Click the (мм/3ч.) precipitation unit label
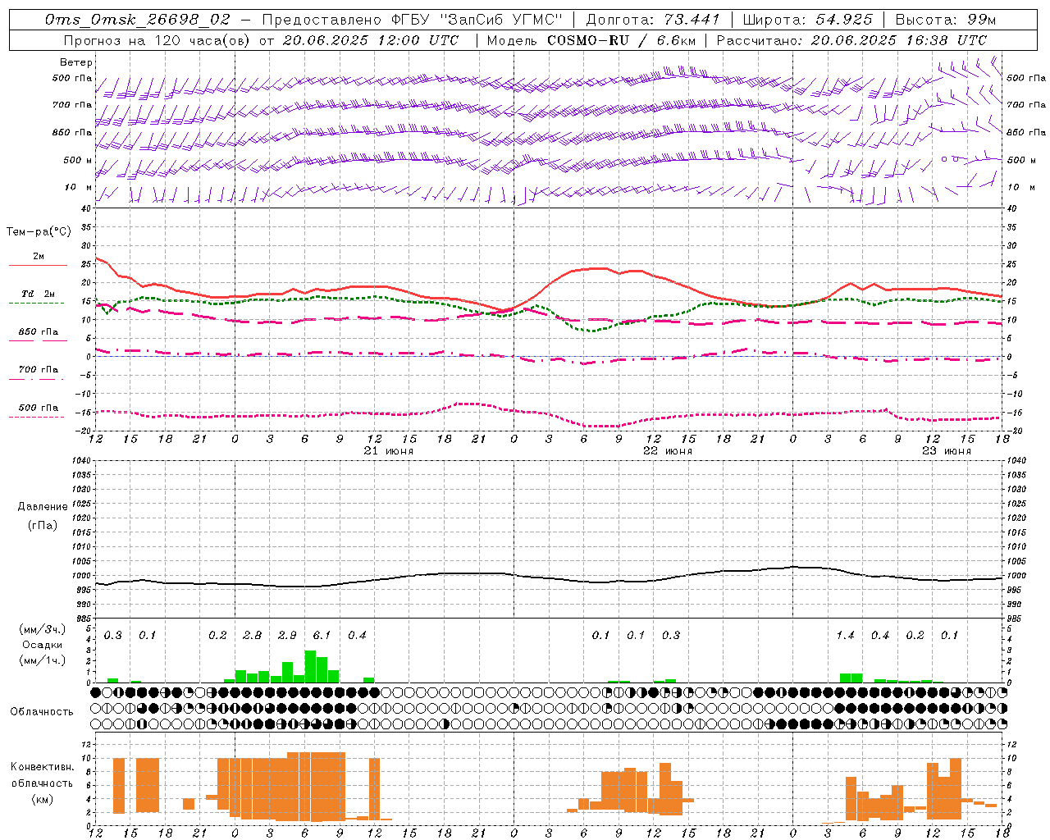This screenshot has width=1050, height=840. pos(43,629)
